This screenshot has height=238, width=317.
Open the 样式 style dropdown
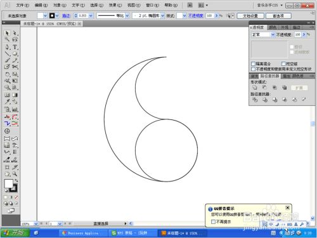point(184,16)
